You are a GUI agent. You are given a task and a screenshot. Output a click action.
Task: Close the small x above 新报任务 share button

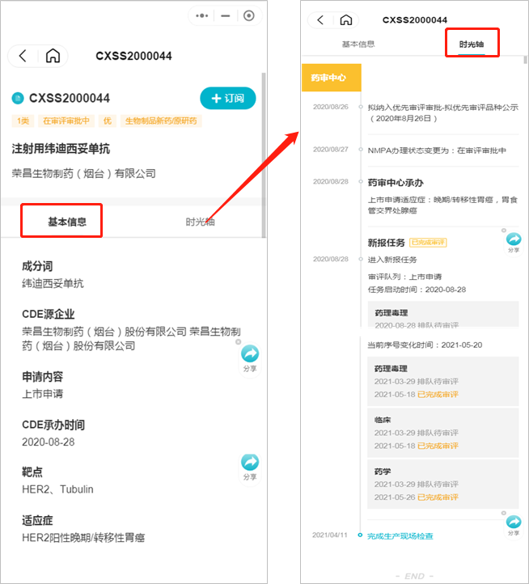pos(504,231)
